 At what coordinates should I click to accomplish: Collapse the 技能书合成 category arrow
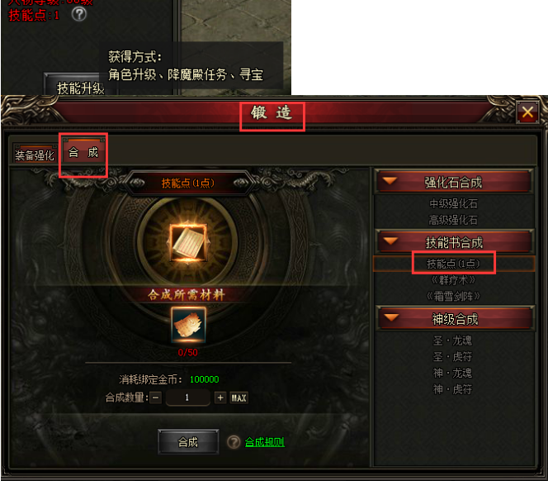tap(390, 240)
